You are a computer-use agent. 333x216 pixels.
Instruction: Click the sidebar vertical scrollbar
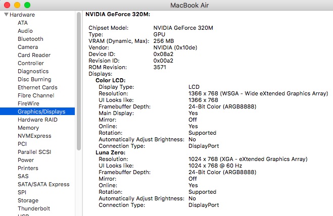click(x=79, y=81)
